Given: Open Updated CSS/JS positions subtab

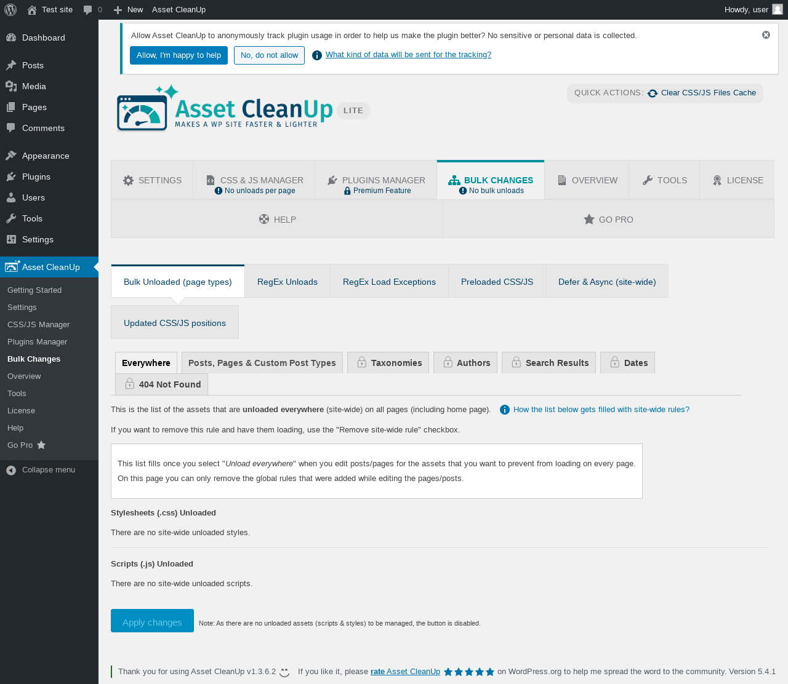Looking at the screenshot, I should (175, 322).
